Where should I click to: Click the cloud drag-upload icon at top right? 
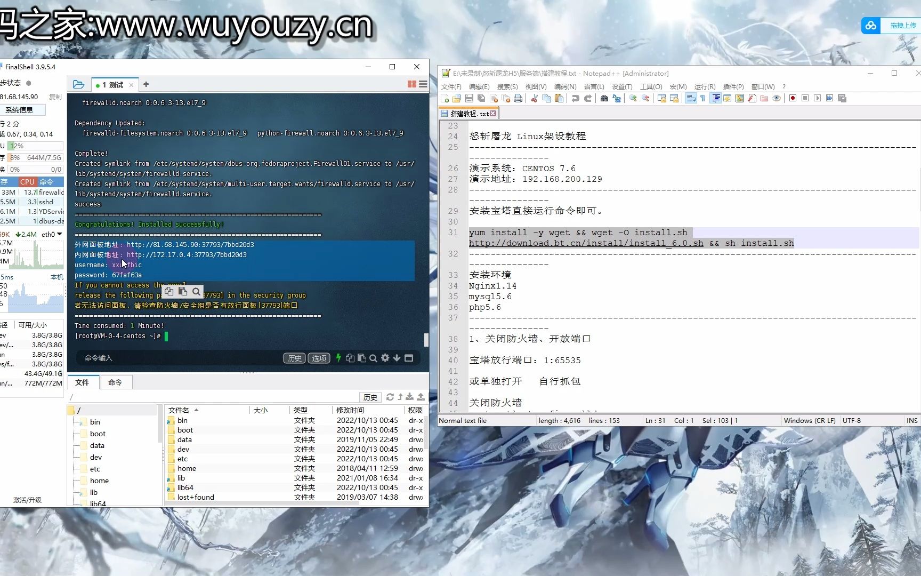tap(871, 25)
